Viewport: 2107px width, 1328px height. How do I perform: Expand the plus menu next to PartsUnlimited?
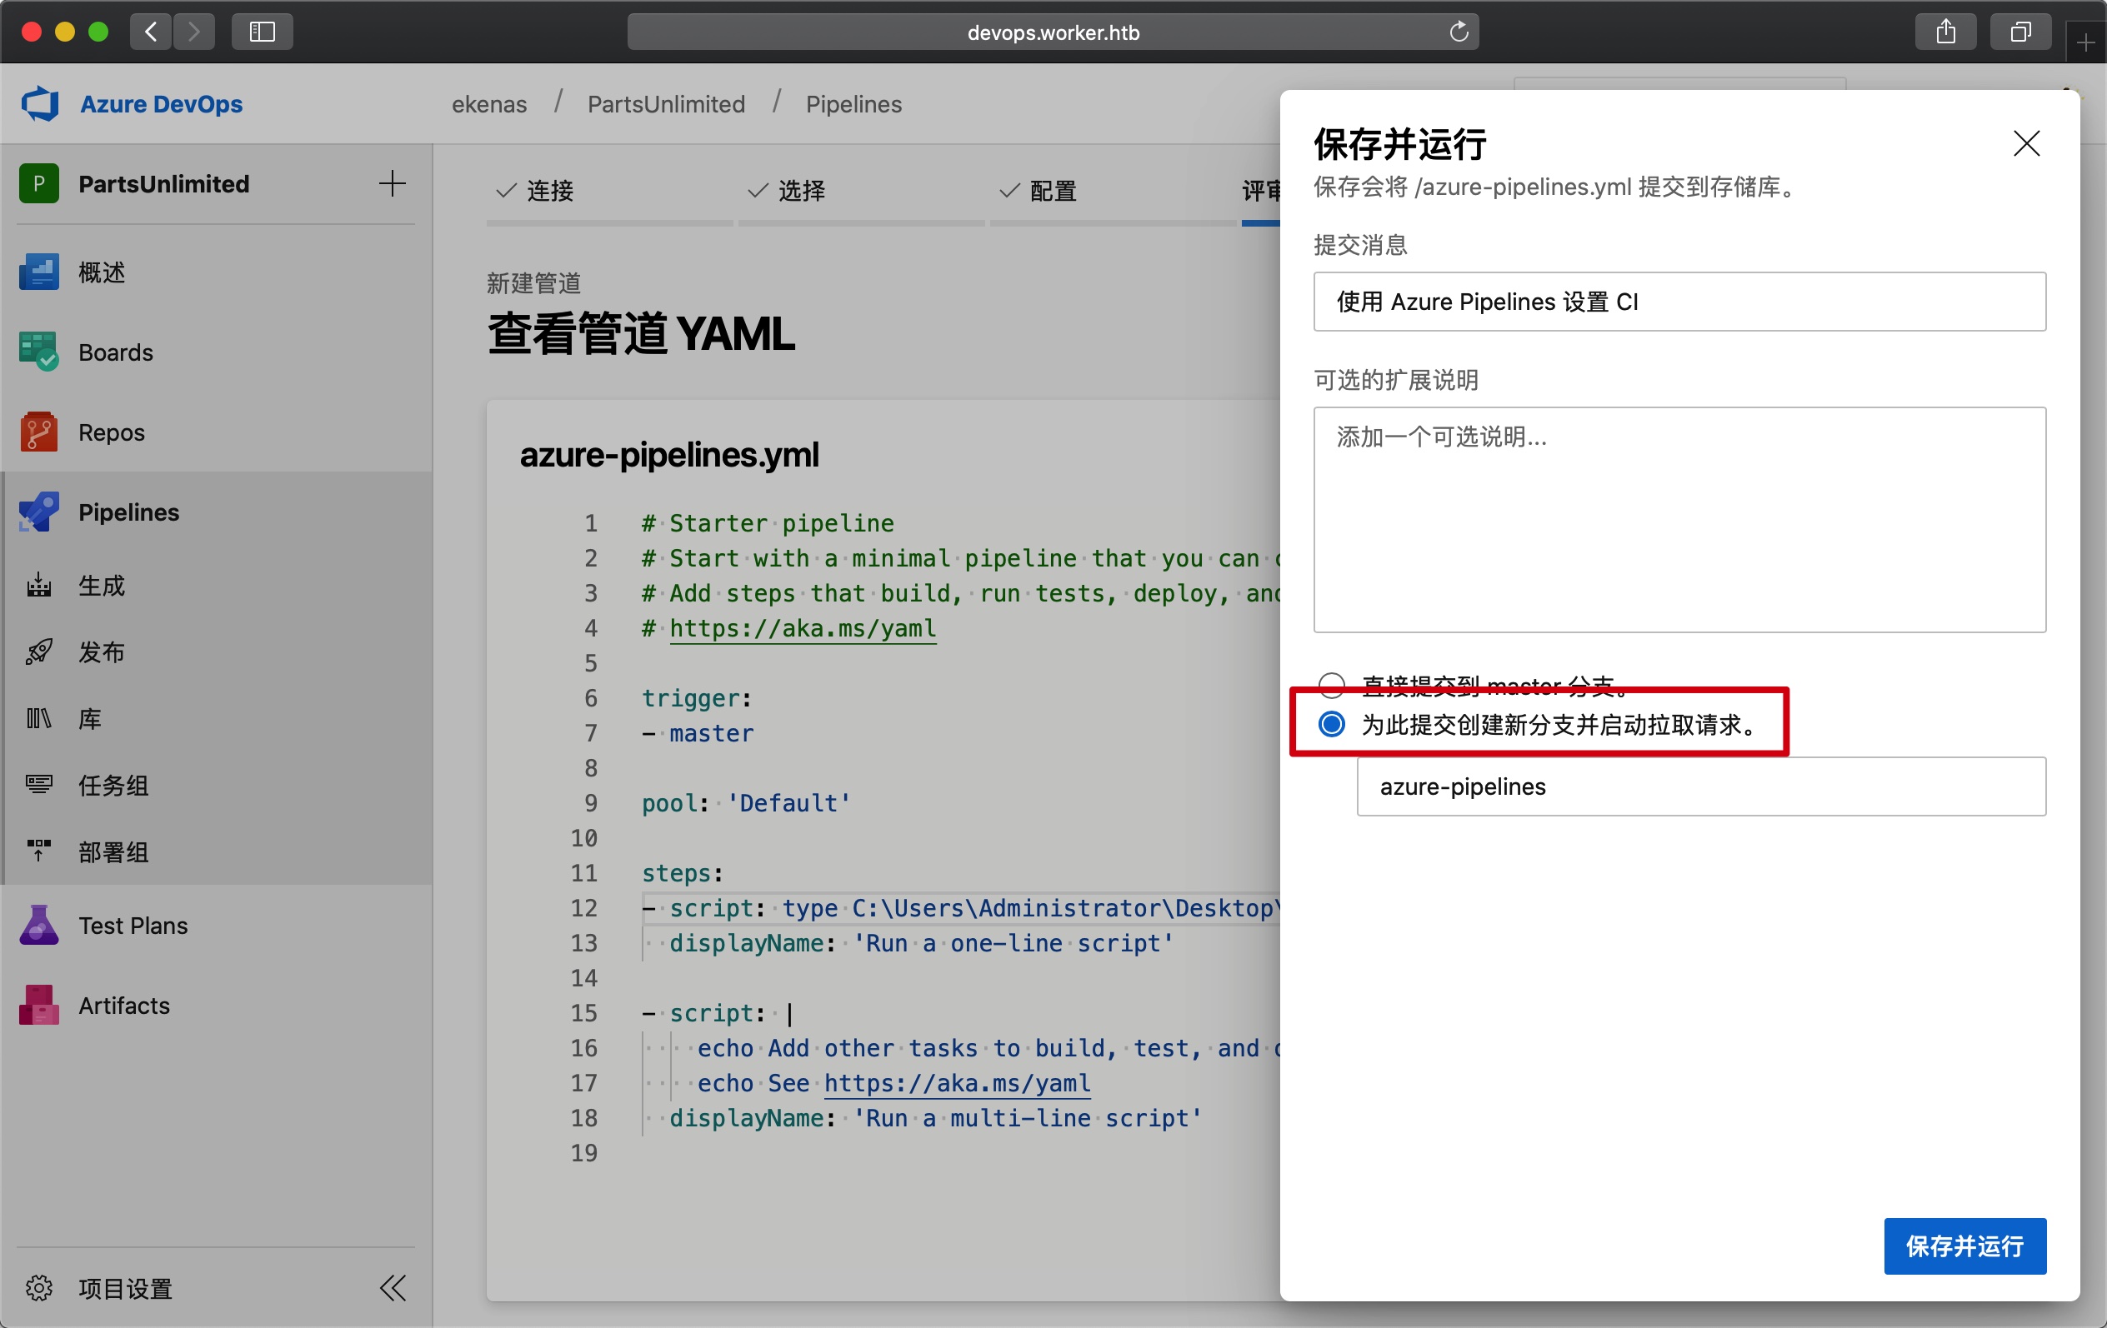click(392, 184)
